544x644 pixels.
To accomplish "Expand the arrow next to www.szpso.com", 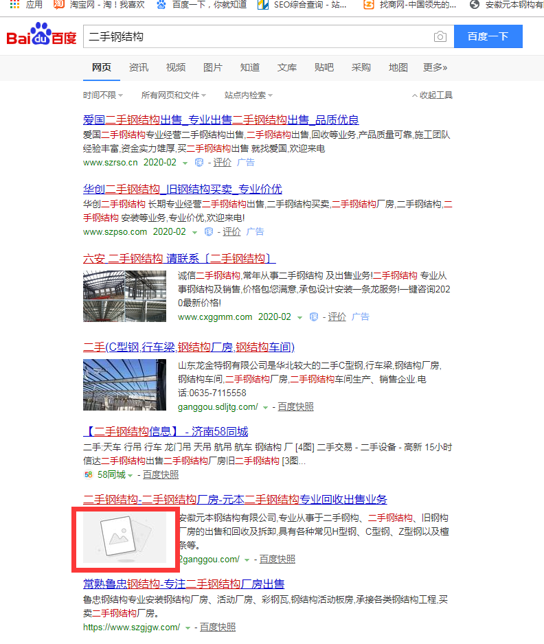I will point(195,233).
